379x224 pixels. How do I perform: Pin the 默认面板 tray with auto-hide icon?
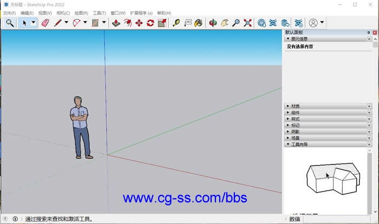coord(369,32)
